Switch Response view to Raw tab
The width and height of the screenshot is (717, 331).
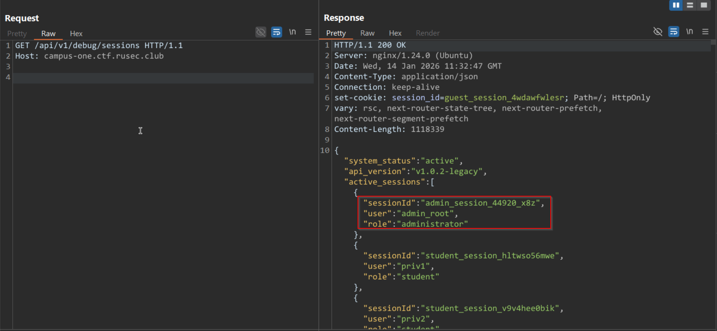pos(367,33)
